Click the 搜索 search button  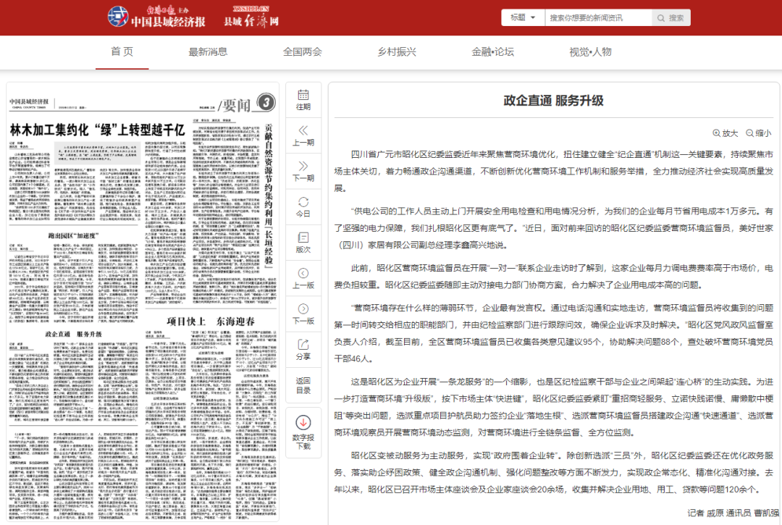670,17
